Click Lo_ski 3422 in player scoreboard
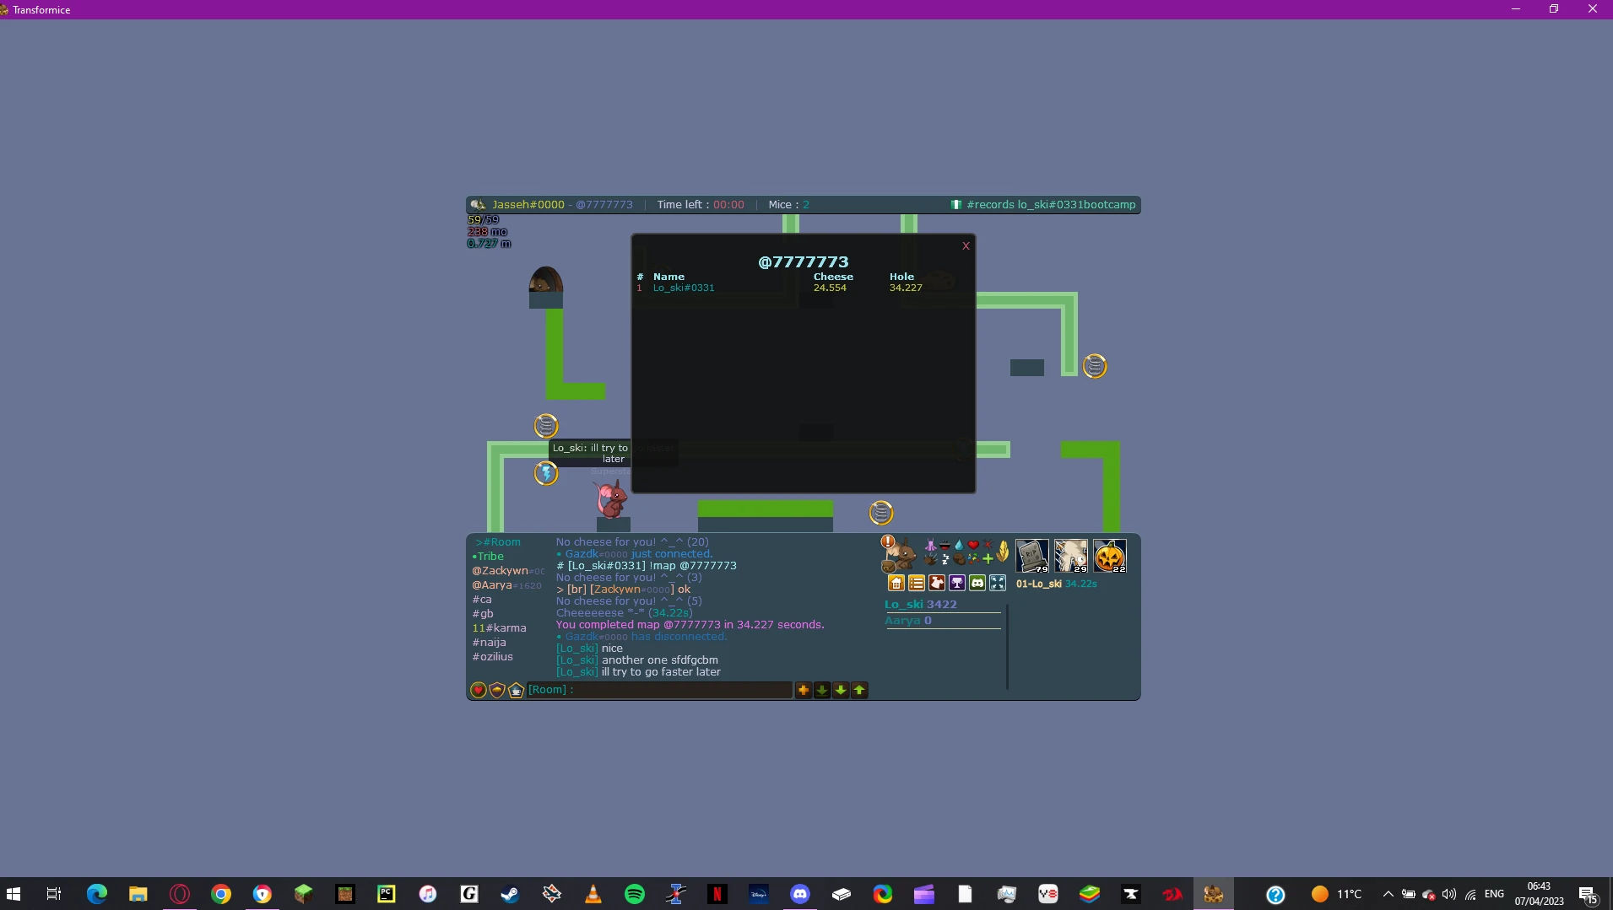 tap(921, 605)
